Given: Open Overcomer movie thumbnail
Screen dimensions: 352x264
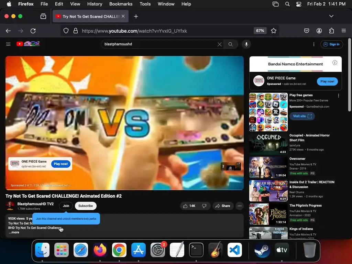Looking at the screenshot, I should coord(268,167).
